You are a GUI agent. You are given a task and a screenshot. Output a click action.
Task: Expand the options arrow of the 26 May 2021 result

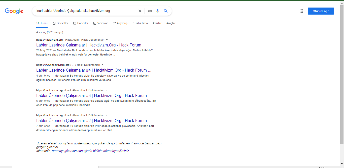pyautogui.click(x=107, y=40)
